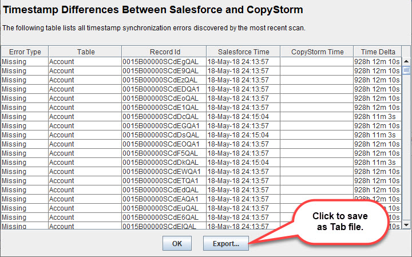Viewport: 412px width, 257px height.
Task: Click the scrollbar down arrow
Action: [406, 225]
